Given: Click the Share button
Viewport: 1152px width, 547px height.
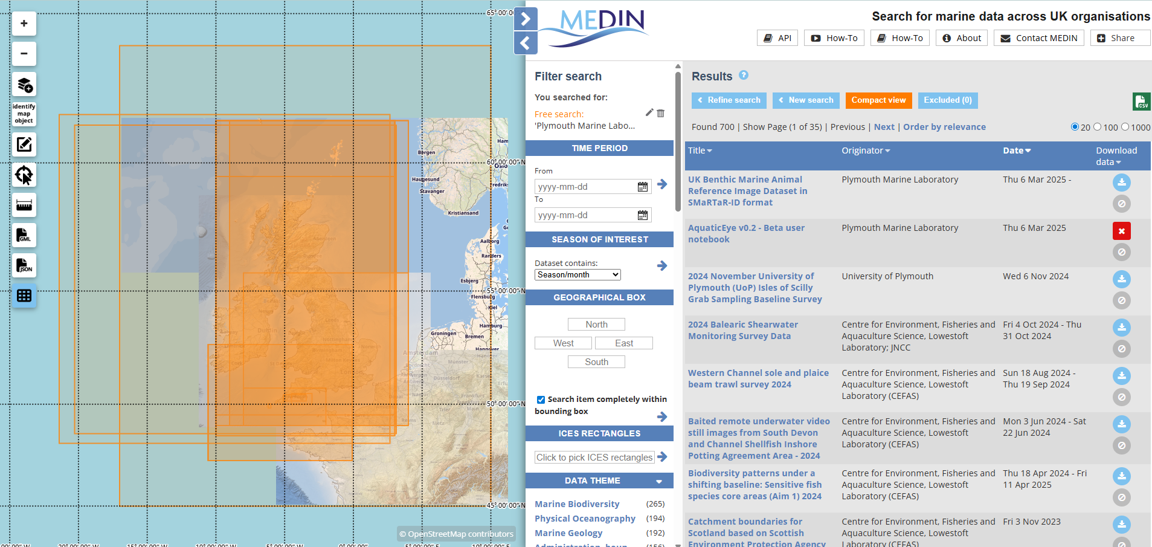Looking at the screenshot, I should click(1121, 38).
